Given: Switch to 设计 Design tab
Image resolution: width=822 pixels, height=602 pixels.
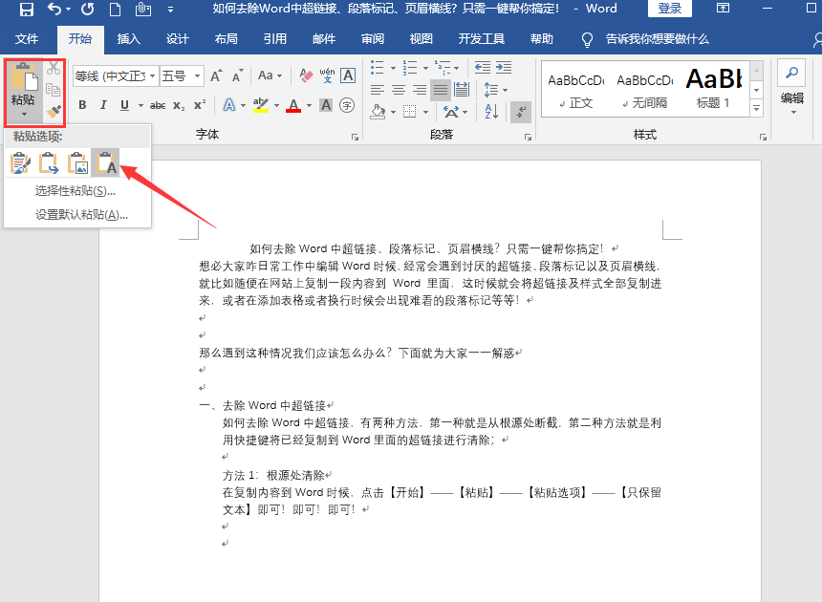Looking at the screenshot, I should [177, 39].
